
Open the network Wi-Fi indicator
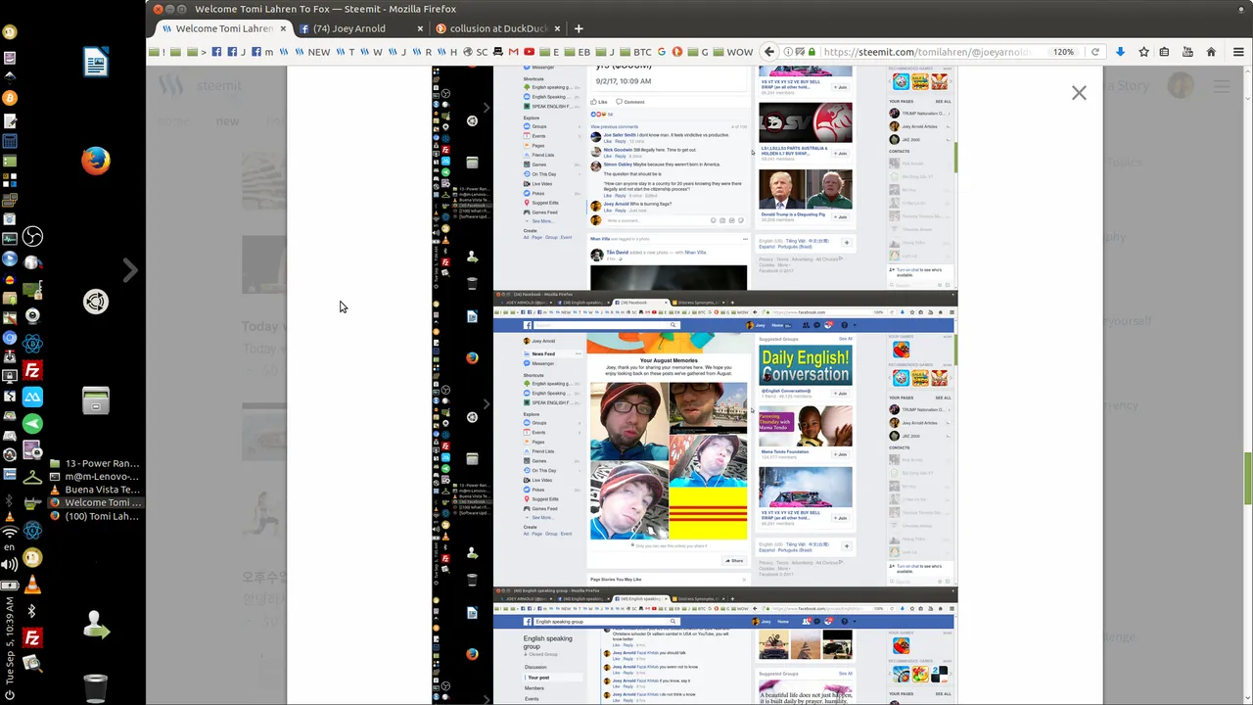(x=10, y=533)
